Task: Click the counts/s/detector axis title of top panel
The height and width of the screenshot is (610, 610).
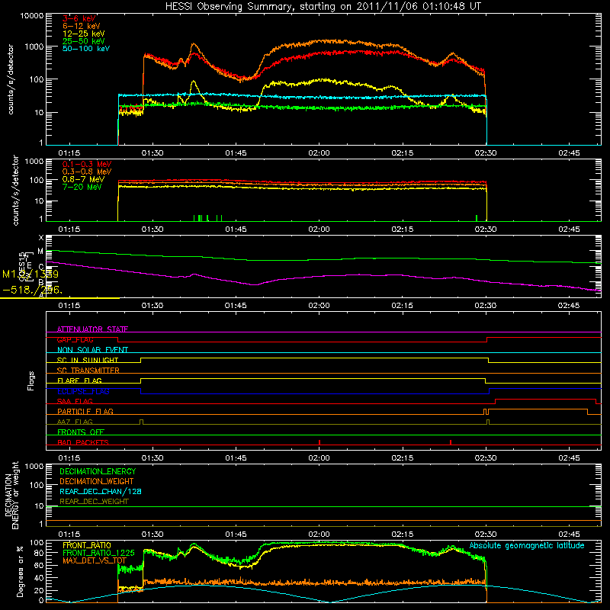Action: pyautogui.click(x=11, y=79)
